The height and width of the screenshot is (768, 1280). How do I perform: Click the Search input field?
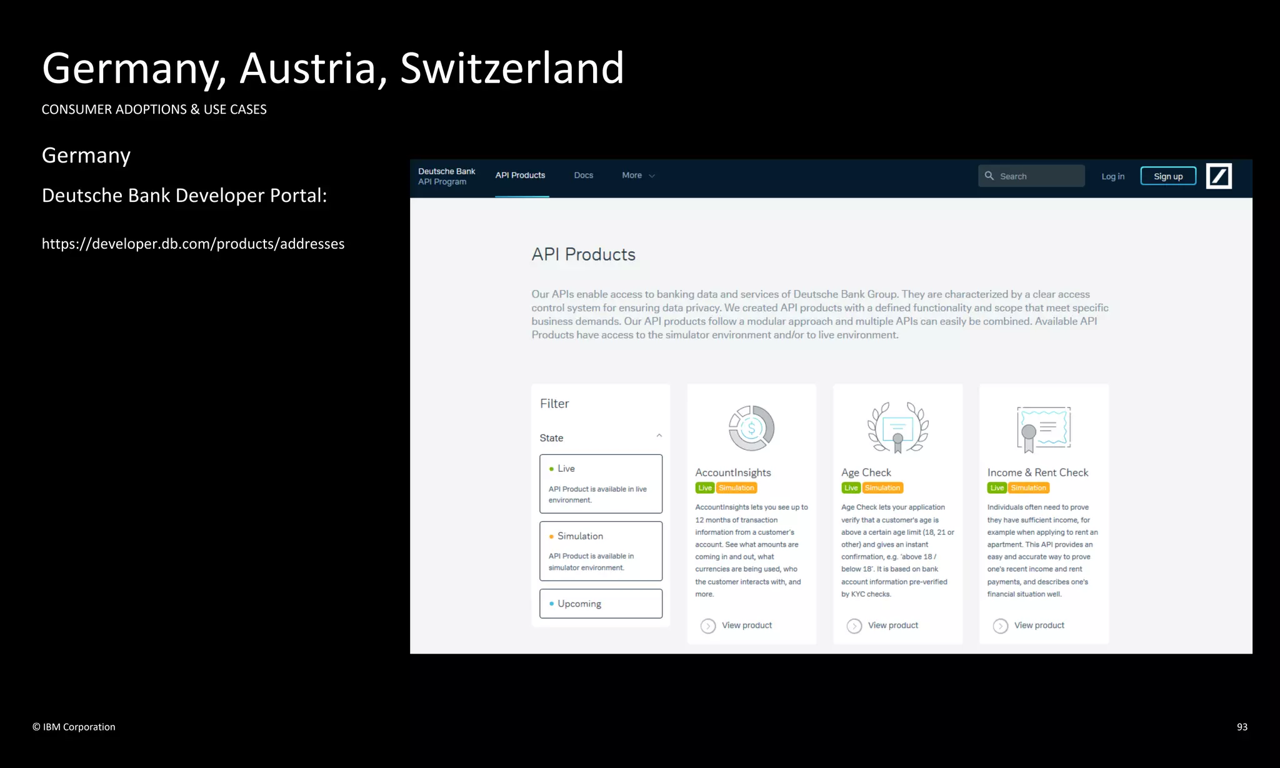click(x=1031, y=176)
